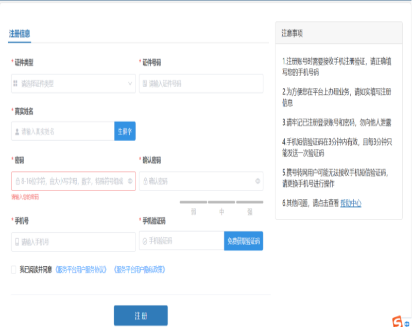The height and width of the screenshot is (327, 412).
Task: Click the 证件类型 dropdown chevron arrow
Action: click(130, 83)
